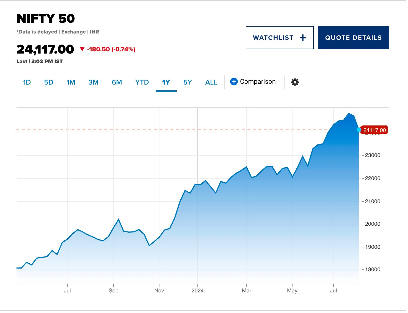
Task: Switch chart to 3M range
Action: (x=93, y=82)
